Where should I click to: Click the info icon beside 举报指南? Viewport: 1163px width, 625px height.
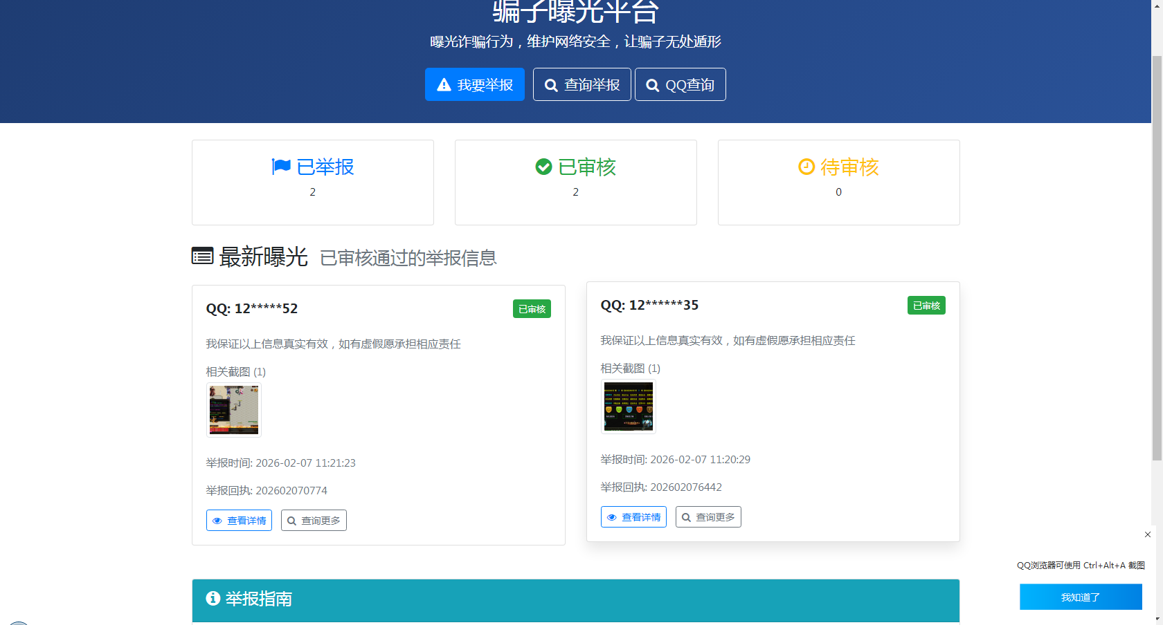point(213,598)
